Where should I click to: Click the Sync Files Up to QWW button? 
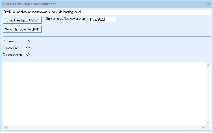coord(22,20)
